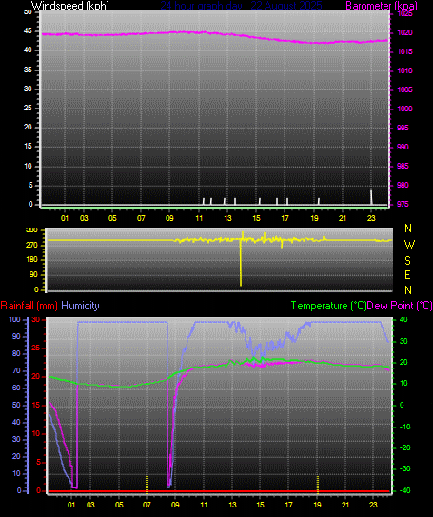Click humidity axis value 60
The width and height of the screenshot is (433, 517).
pos(16,388)
